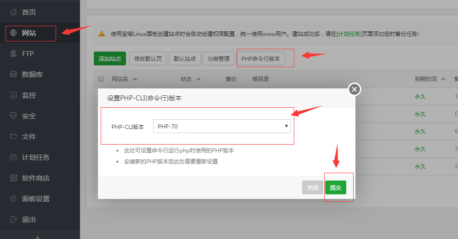
Task: Click 修改默认页 button
Action: pyautogui.click(x=148, y=58)
